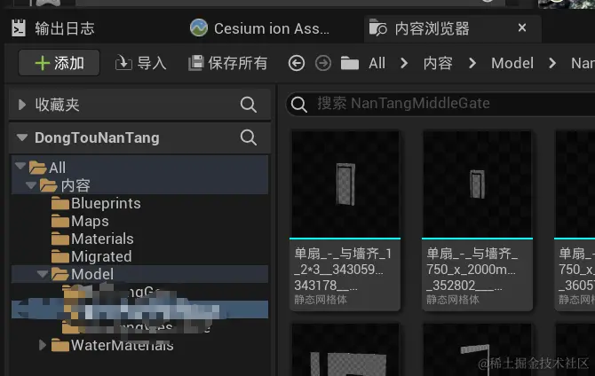Click the magnifier icon in asset search box

(x=299, y=104)
